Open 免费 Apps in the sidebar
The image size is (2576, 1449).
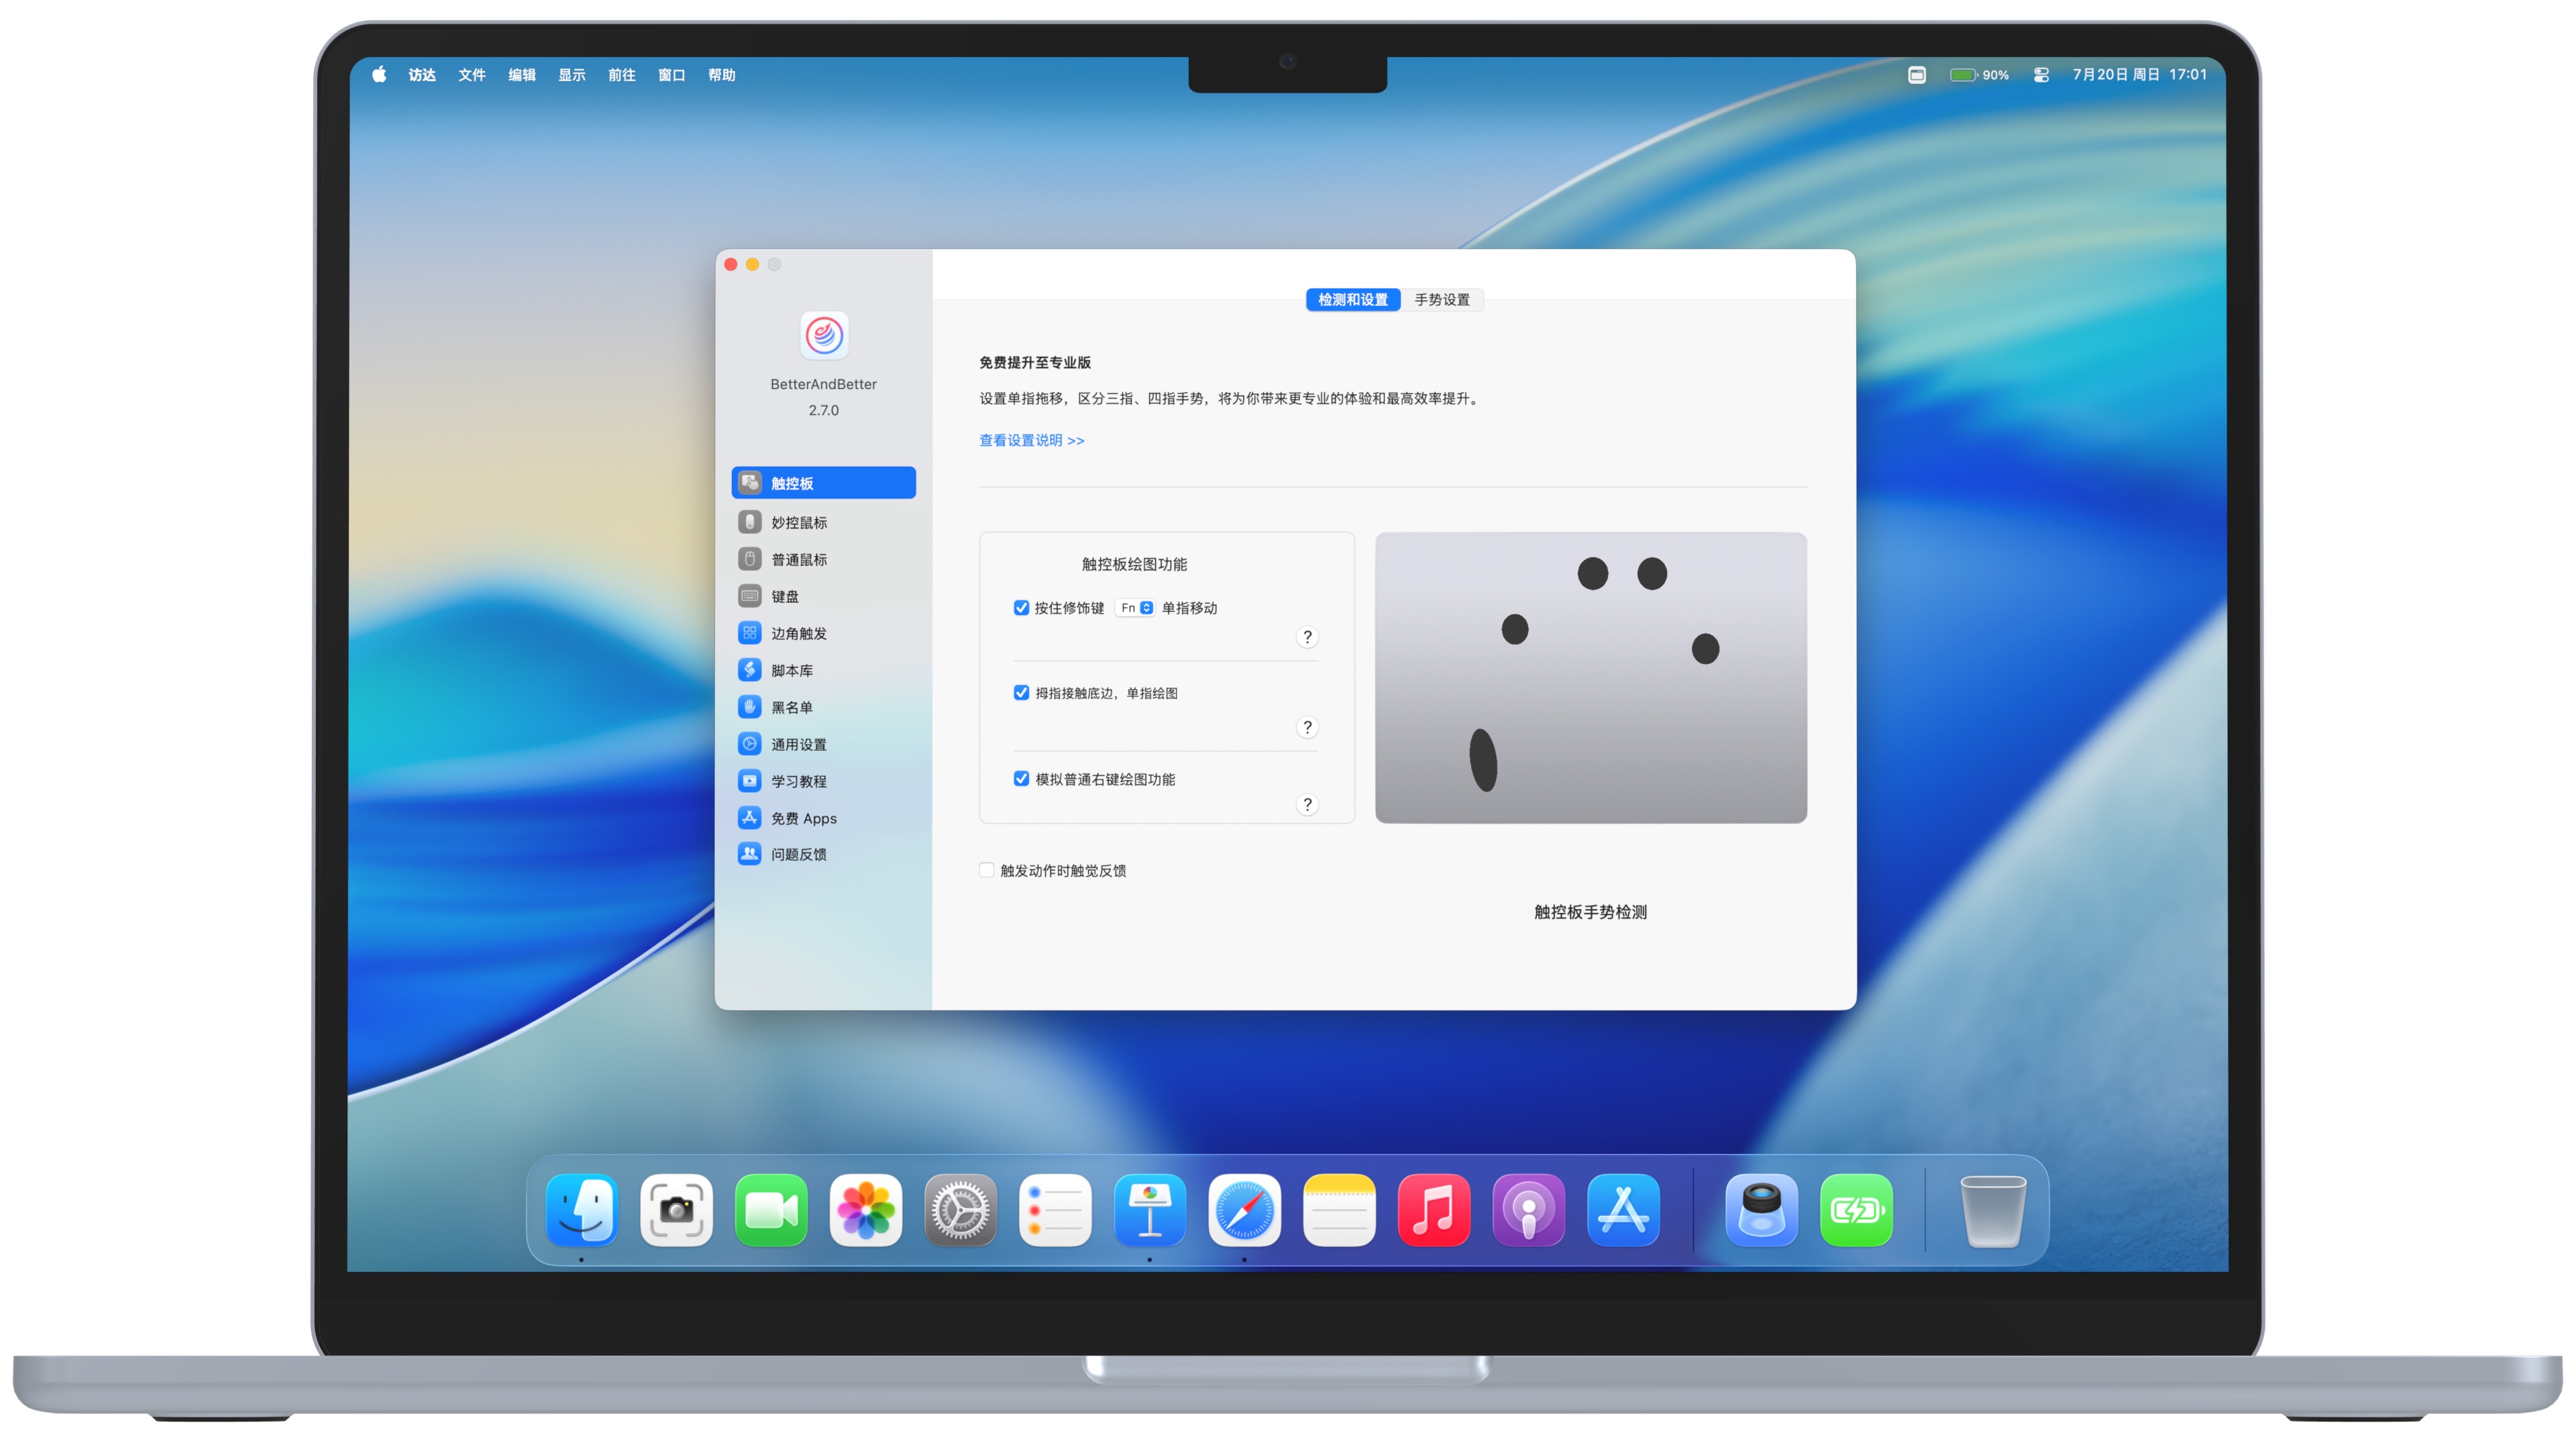pos(803,818)
